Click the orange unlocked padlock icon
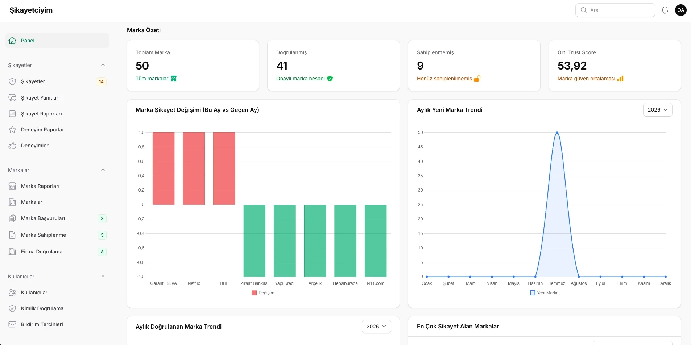The width and height of the screenshot is (691, 345). tap(477, 79)
